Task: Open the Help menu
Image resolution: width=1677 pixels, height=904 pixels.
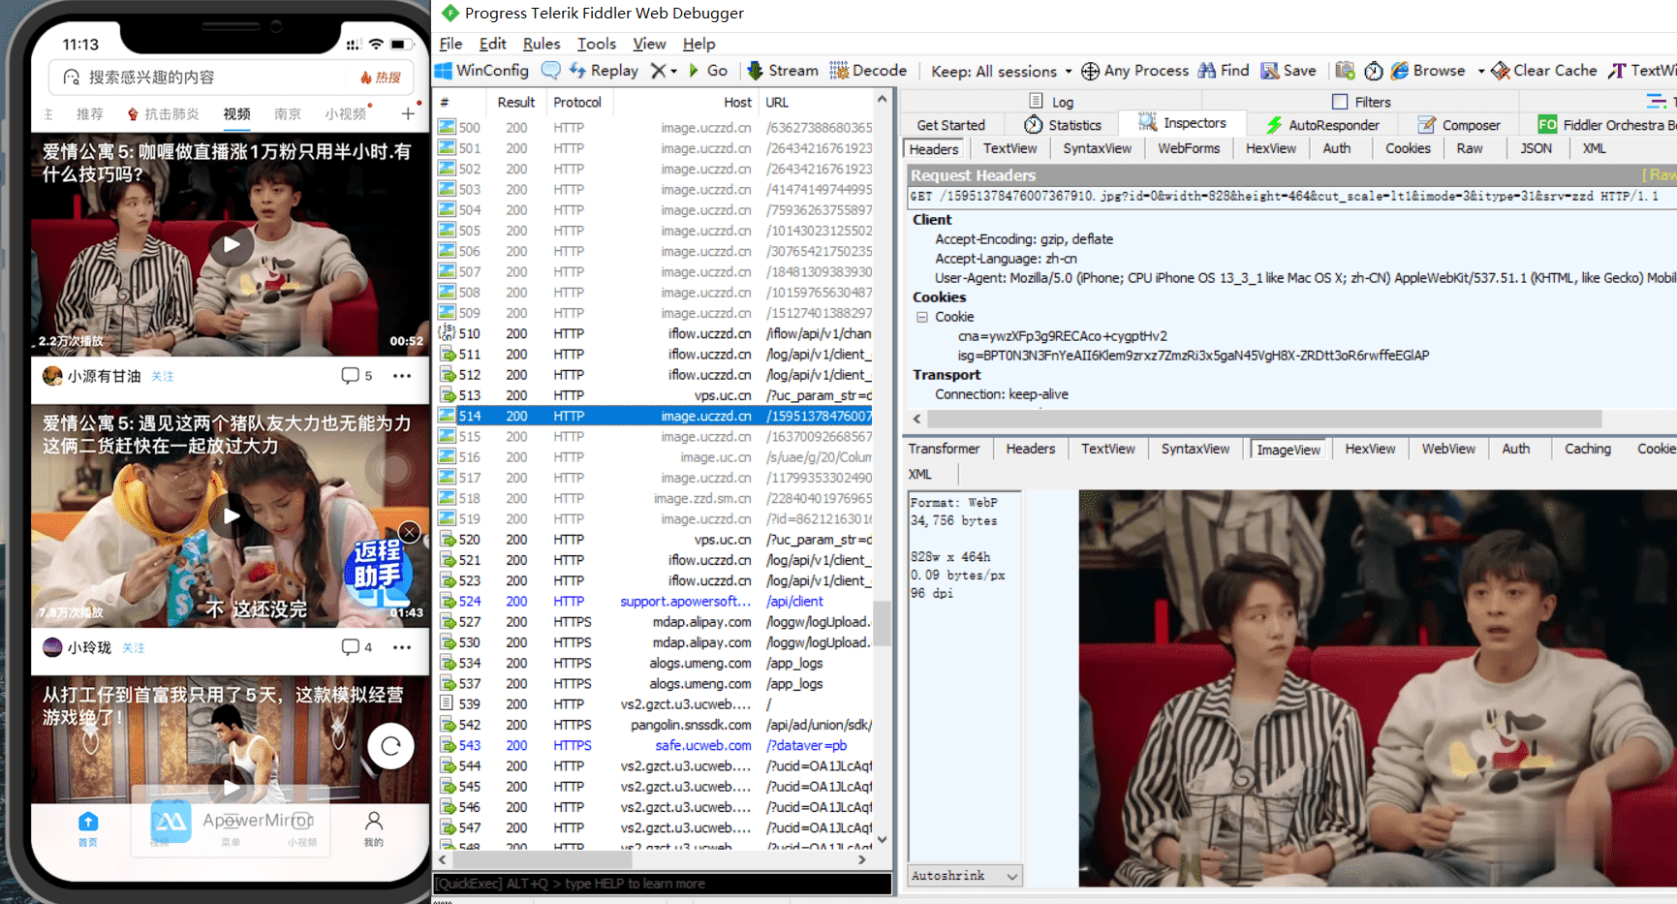Action: click(699, 44)
